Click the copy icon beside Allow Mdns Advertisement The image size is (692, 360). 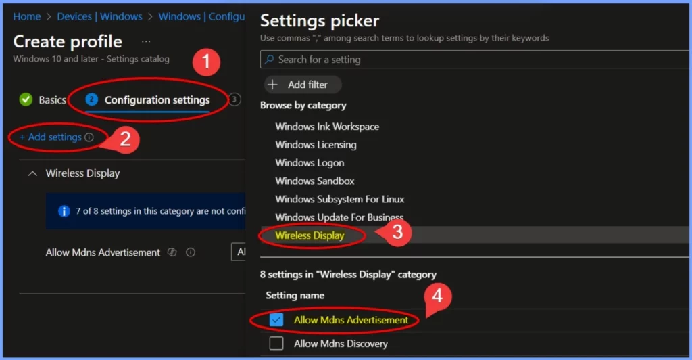(x=172, y=252)
